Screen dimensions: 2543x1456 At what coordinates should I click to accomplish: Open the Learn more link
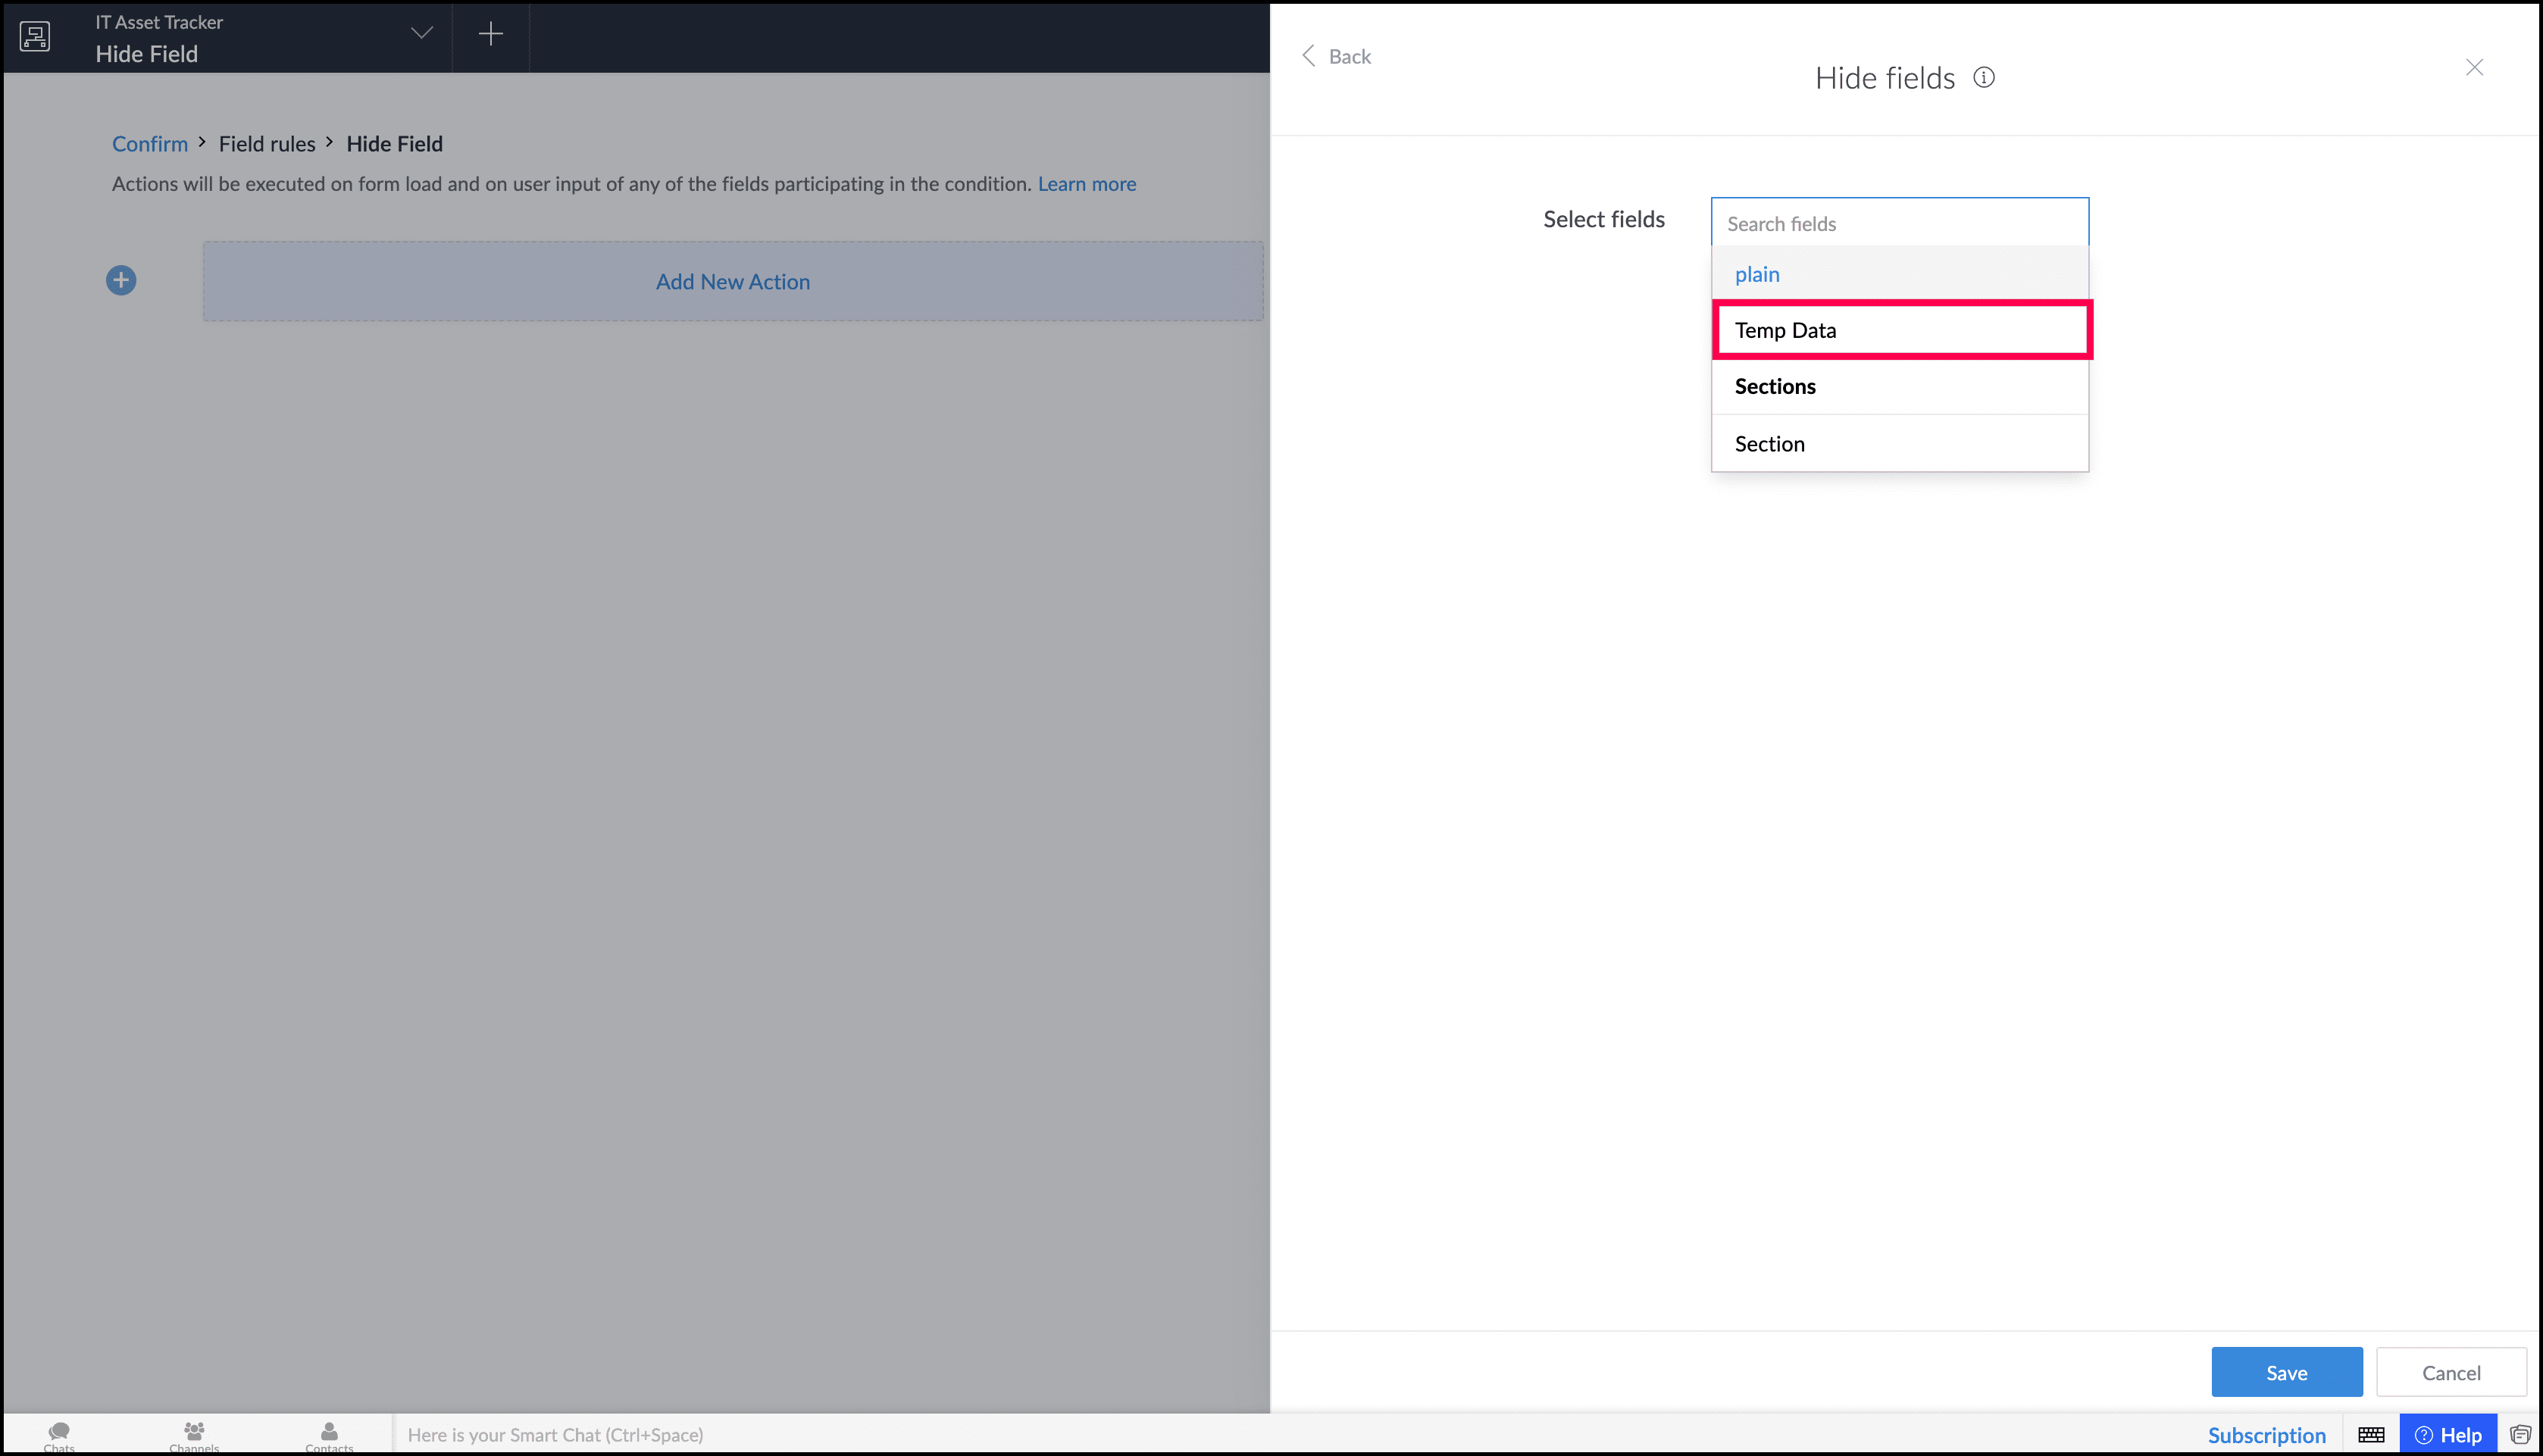coord(1086,184)
